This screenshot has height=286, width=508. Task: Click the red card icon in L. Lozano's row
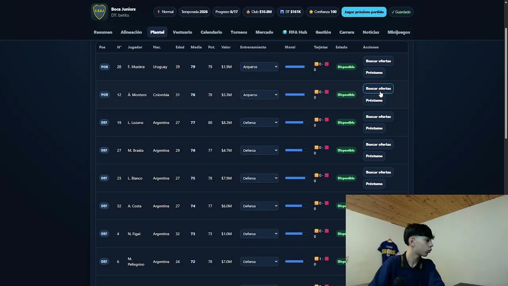327,120
